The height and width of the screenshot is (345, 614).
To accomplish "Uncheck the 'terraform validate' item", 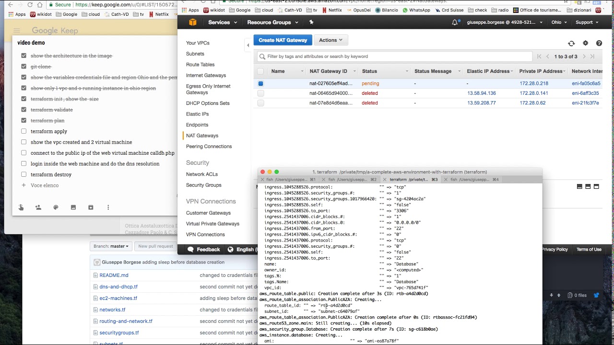I will click(24, 110).
